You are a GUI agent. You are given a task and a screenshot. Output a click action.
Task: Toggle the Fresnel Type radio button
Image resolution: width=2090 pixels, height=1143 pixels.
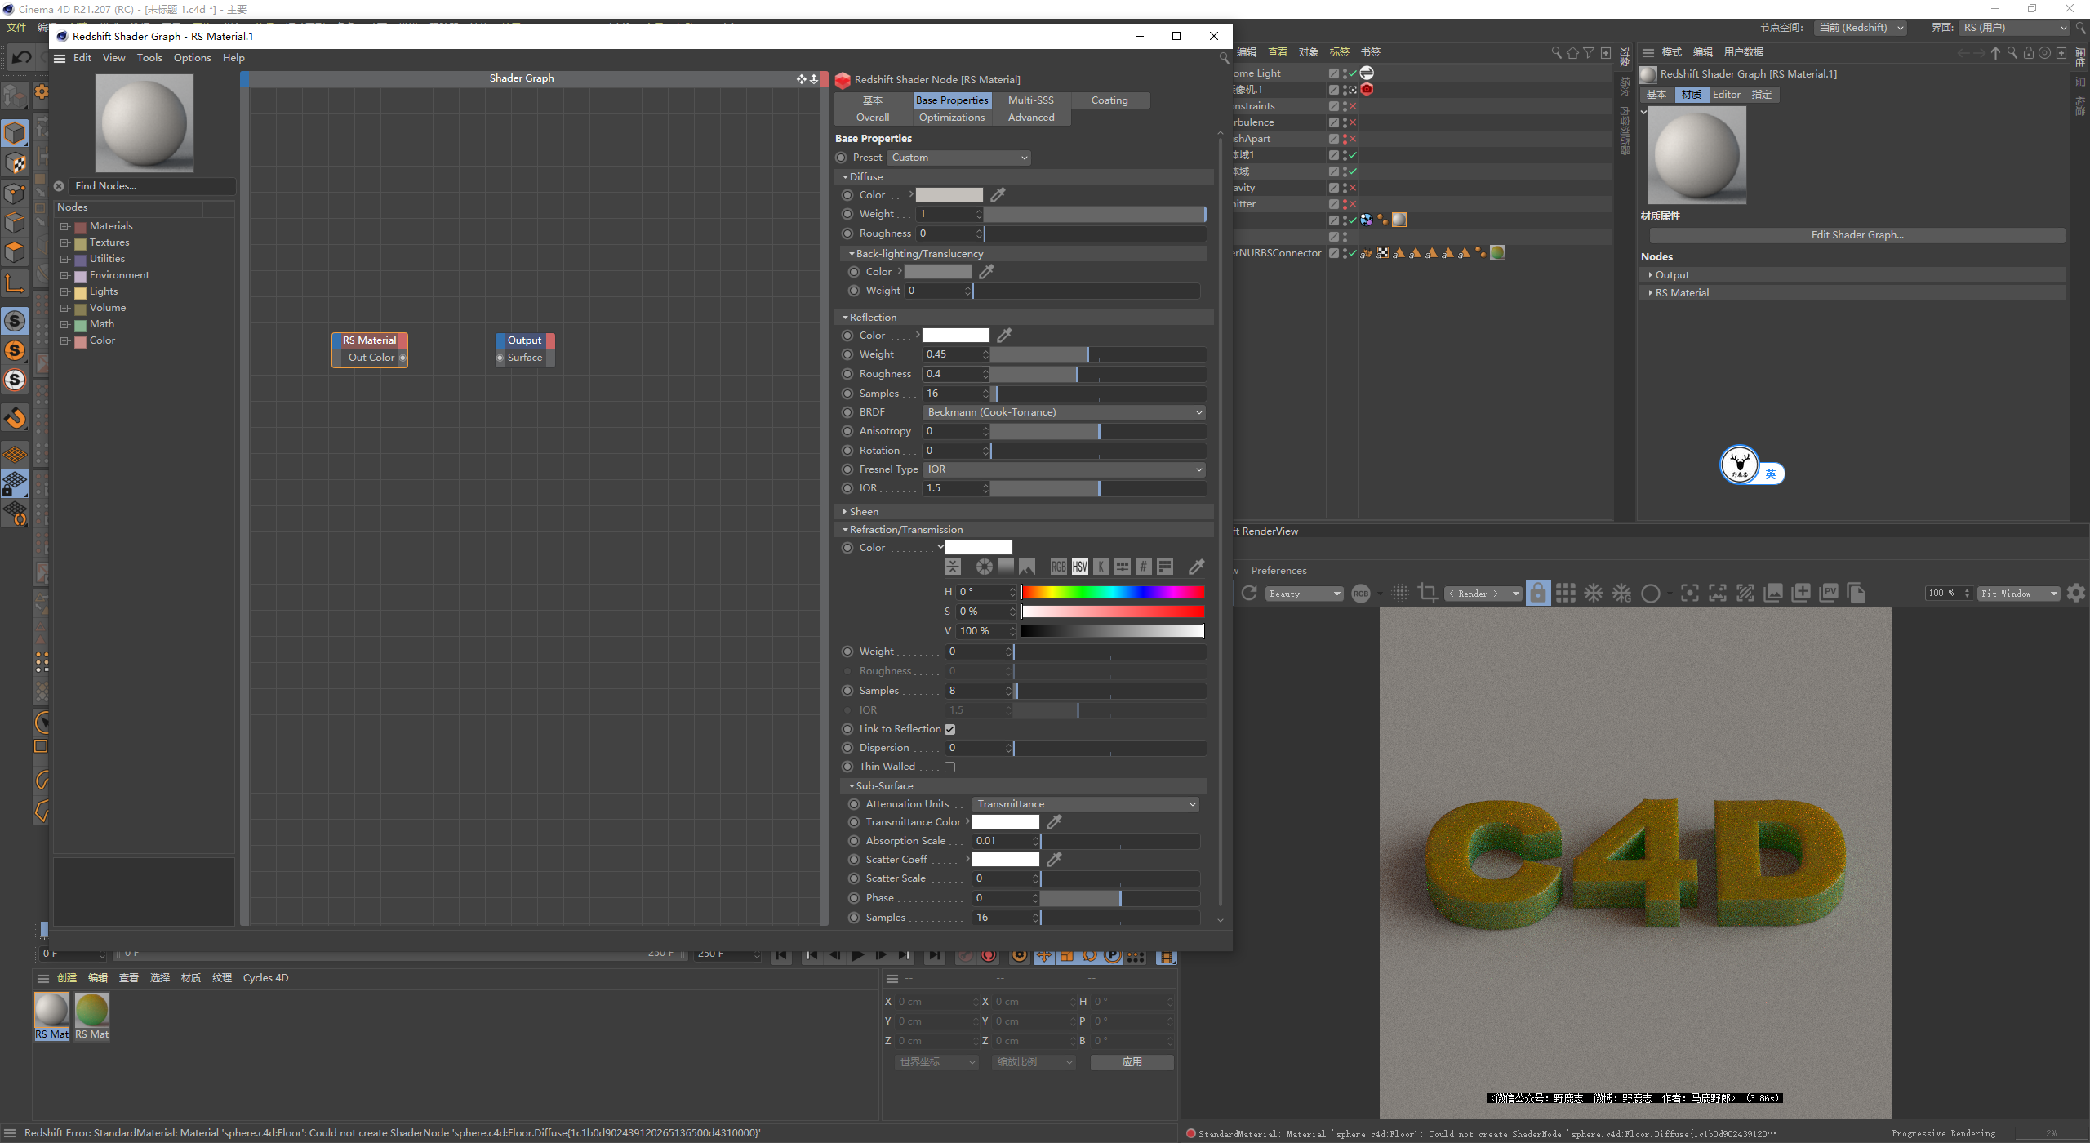847,469
